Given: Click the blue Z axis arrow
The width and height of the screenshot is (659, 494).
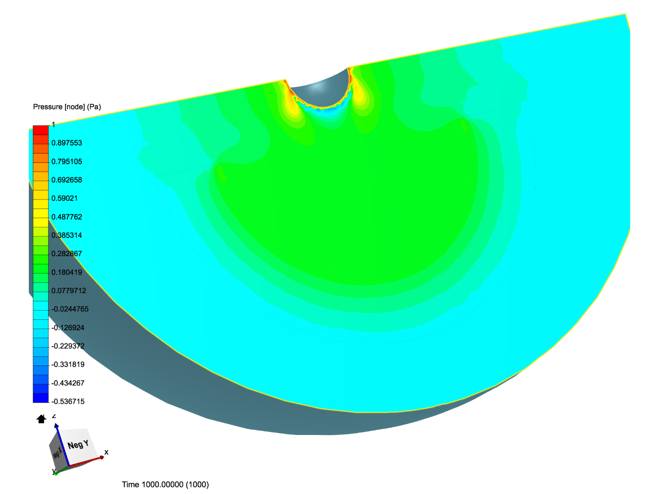Looking at the screenshot, I should (x=62, y=444).
